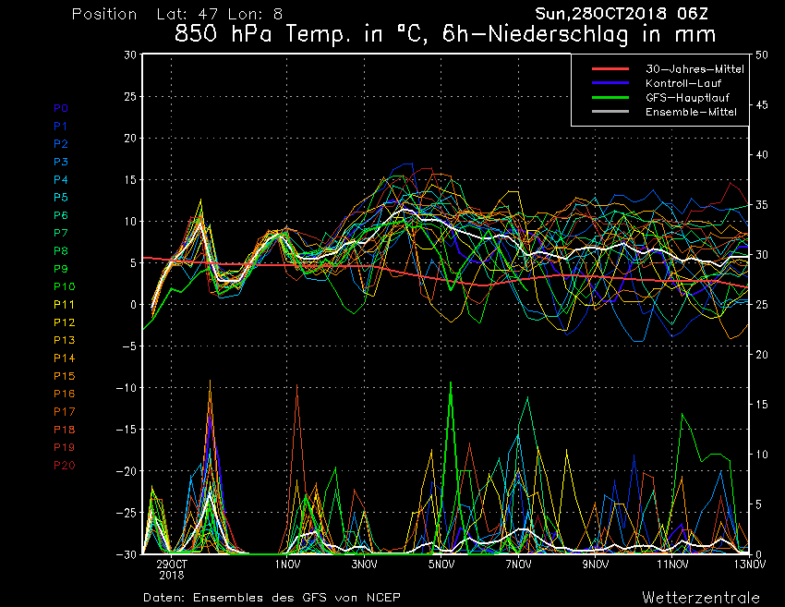
Task: Click the left axis value 15
Action: [x=130, y=180]
